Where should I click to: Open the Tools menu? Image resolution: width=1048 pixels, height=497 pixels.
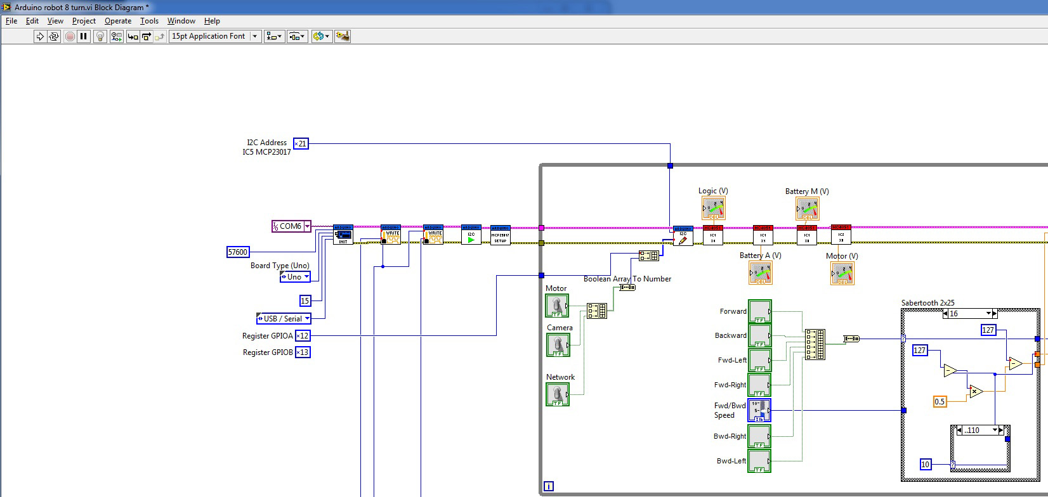pyautogui.click(x=149, y=21)
